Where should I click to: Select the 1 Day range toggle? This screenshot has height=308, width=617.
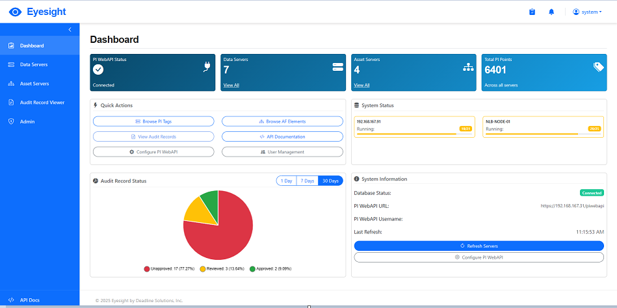286,181
